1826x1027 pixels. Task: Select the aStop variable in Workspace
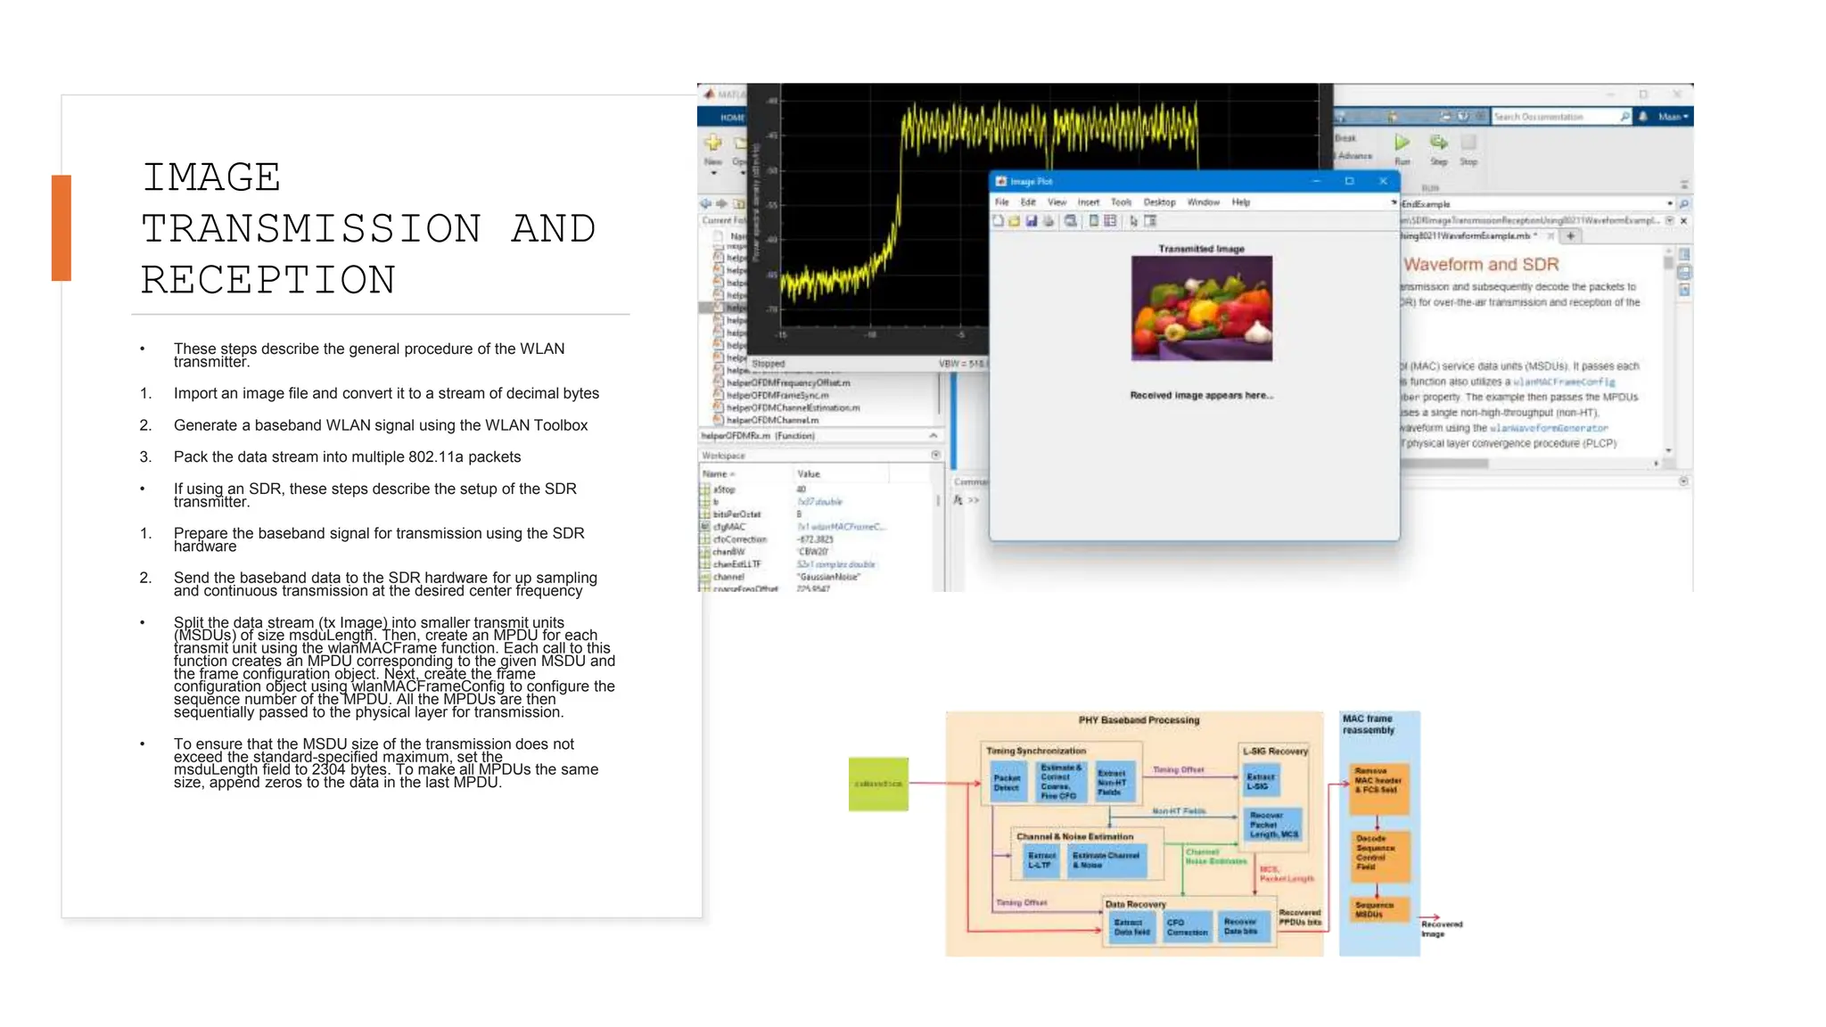(724, 489)
